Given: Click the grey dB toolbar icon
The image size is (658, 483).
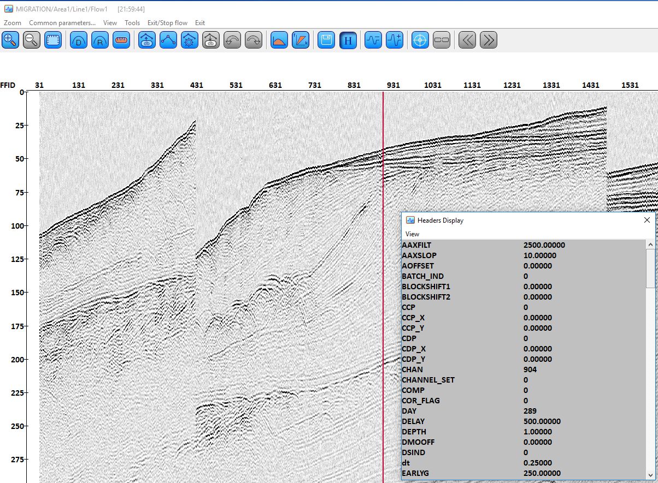Looking at the screenshot, I should pyautogui.click(x=211, y=40).
